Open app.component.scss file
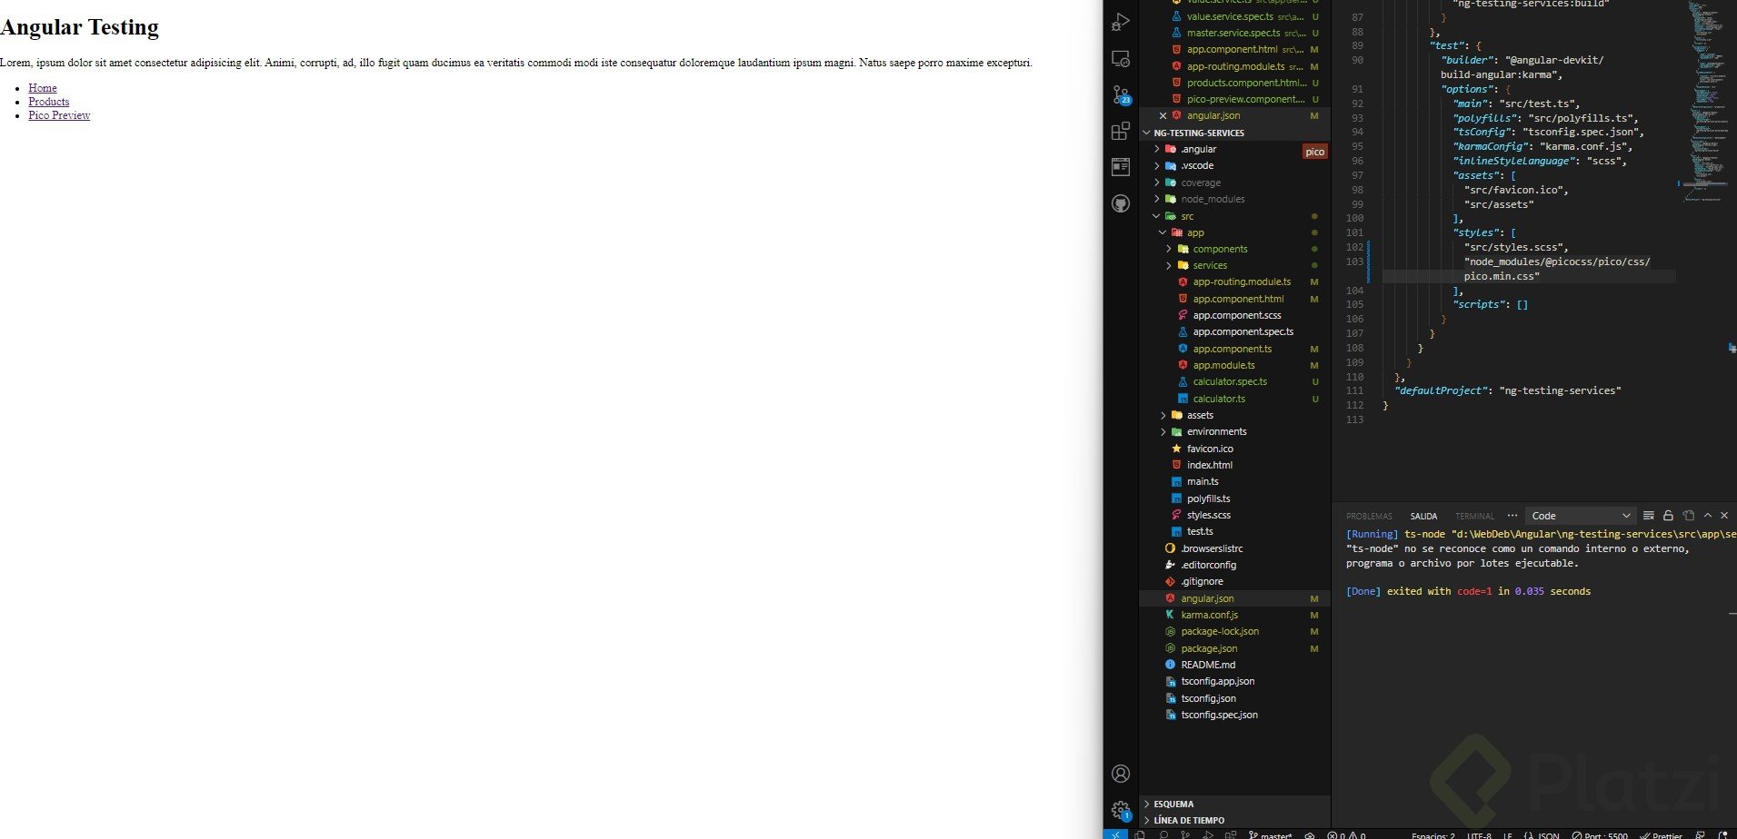 [1235, 315]
